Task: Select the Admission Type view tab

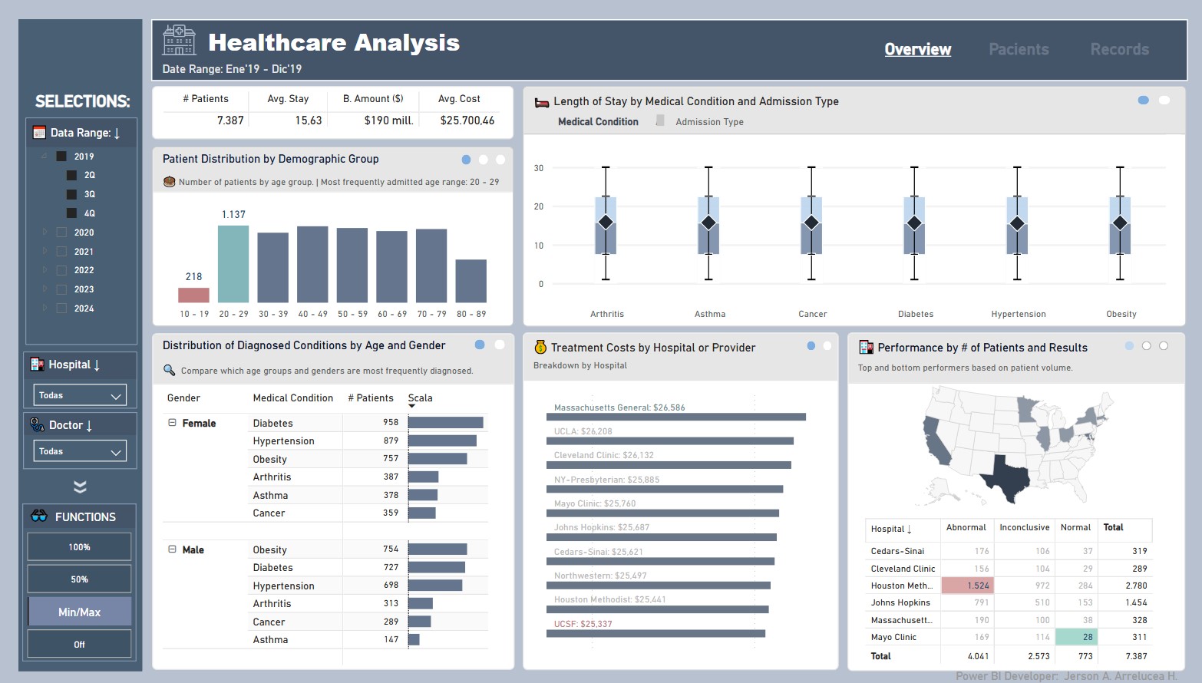Action: pos(709,121)
